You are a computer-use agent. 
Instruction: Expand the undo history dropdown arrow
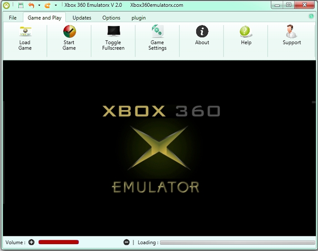pos(39,5)
